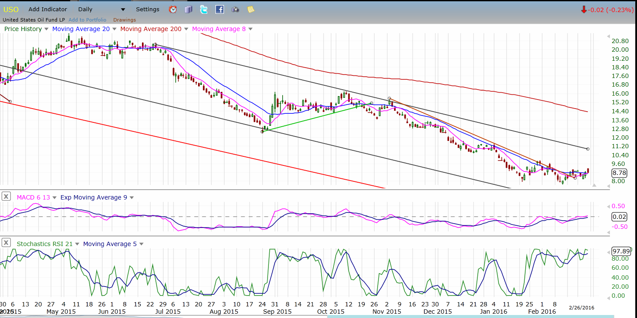
Task: Open the yellow sticky notes icon
Action: point(251,9)
